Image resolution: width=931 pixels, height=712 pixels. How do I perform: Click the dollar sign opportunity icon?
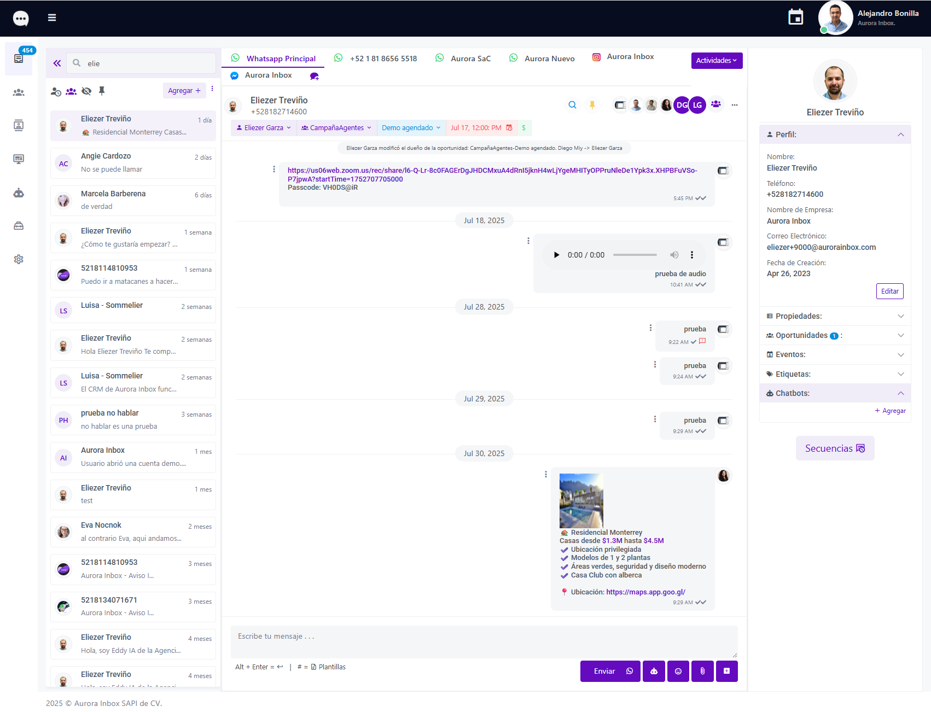pyautogui.click(x=523, y=128)
